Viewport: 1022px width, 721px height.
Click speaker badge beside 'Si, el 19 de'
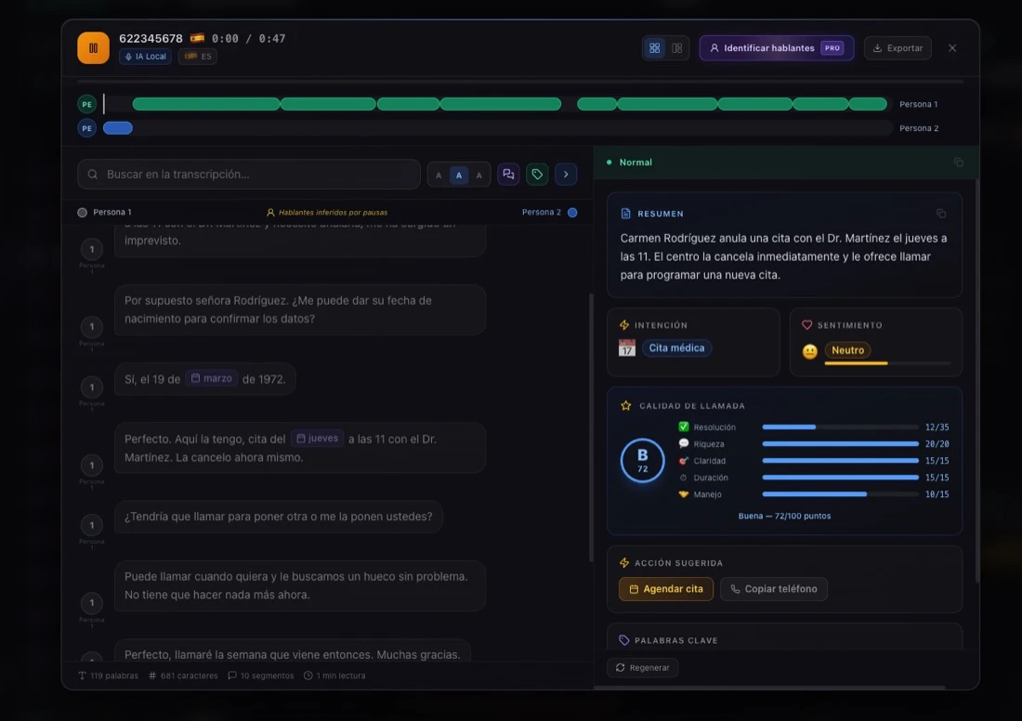click(x=92, y=387)
